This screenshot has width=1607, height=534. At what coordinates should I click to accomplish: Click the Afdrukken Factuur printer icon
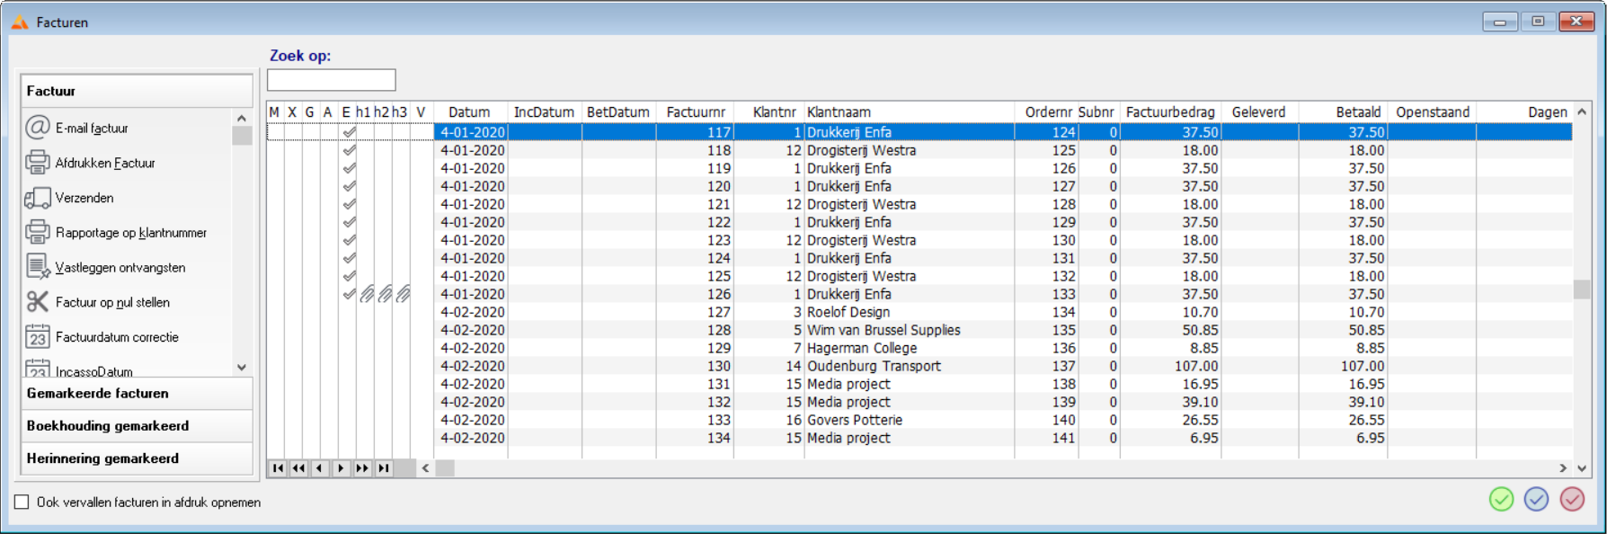pos(38,163)
